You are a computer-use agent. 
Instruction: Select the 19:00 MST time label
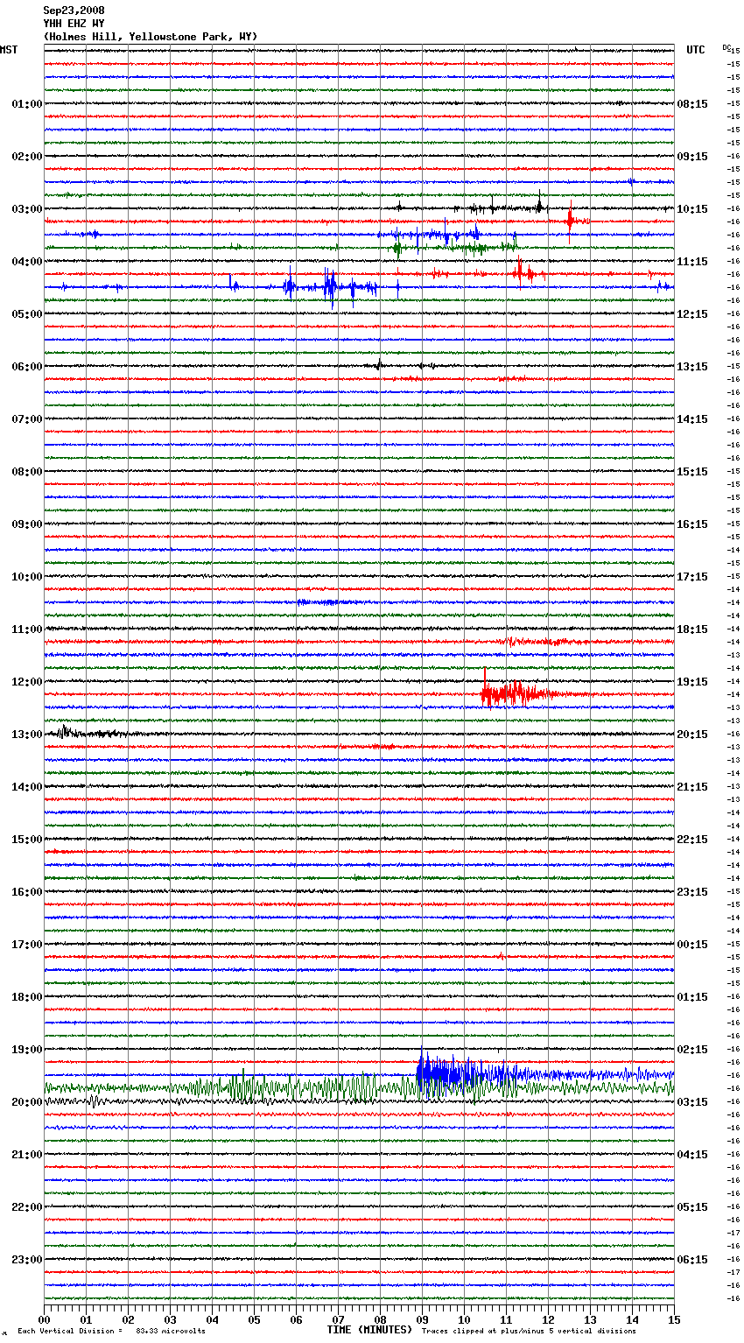pyautogui.click(x=26, y=1050)
